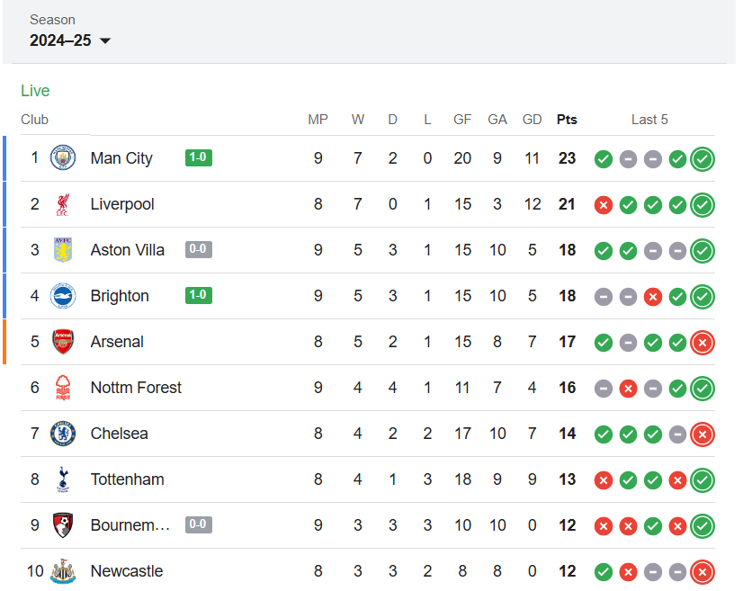The width and height of the screenshot is (752, 591).
Task: Click the Chelsea club crest
Action: click(x=63, y=434)
